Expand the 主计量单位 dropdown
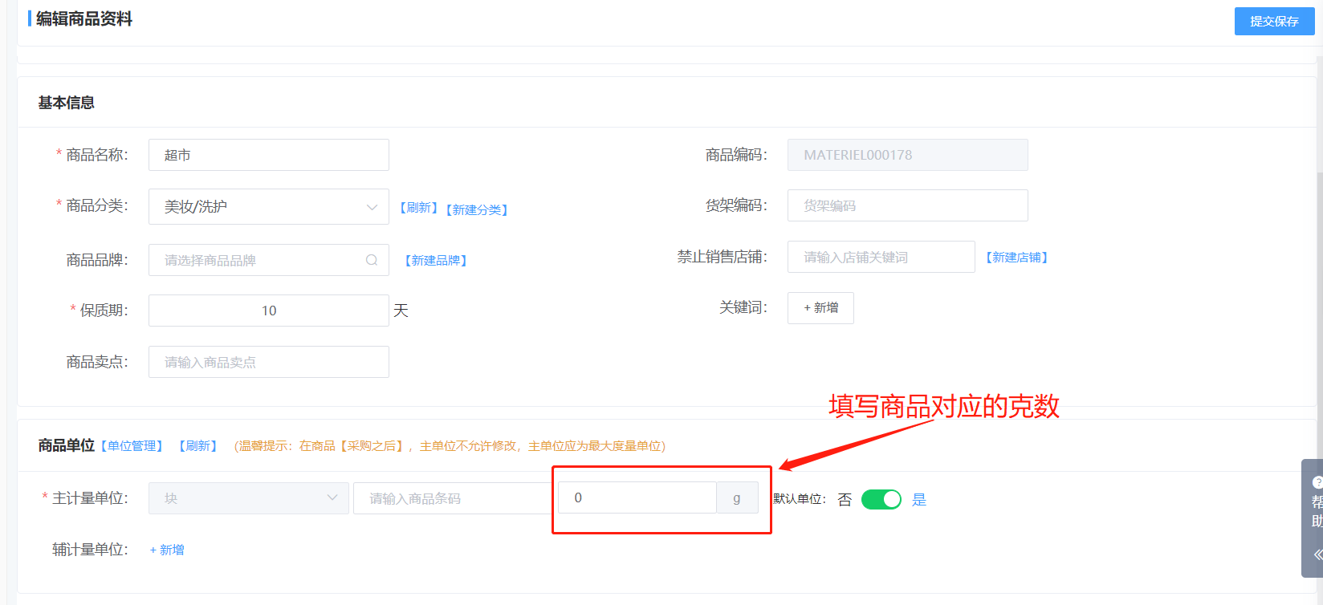The height and width of the screenshot is (605, 1323). tap(248, 498)
